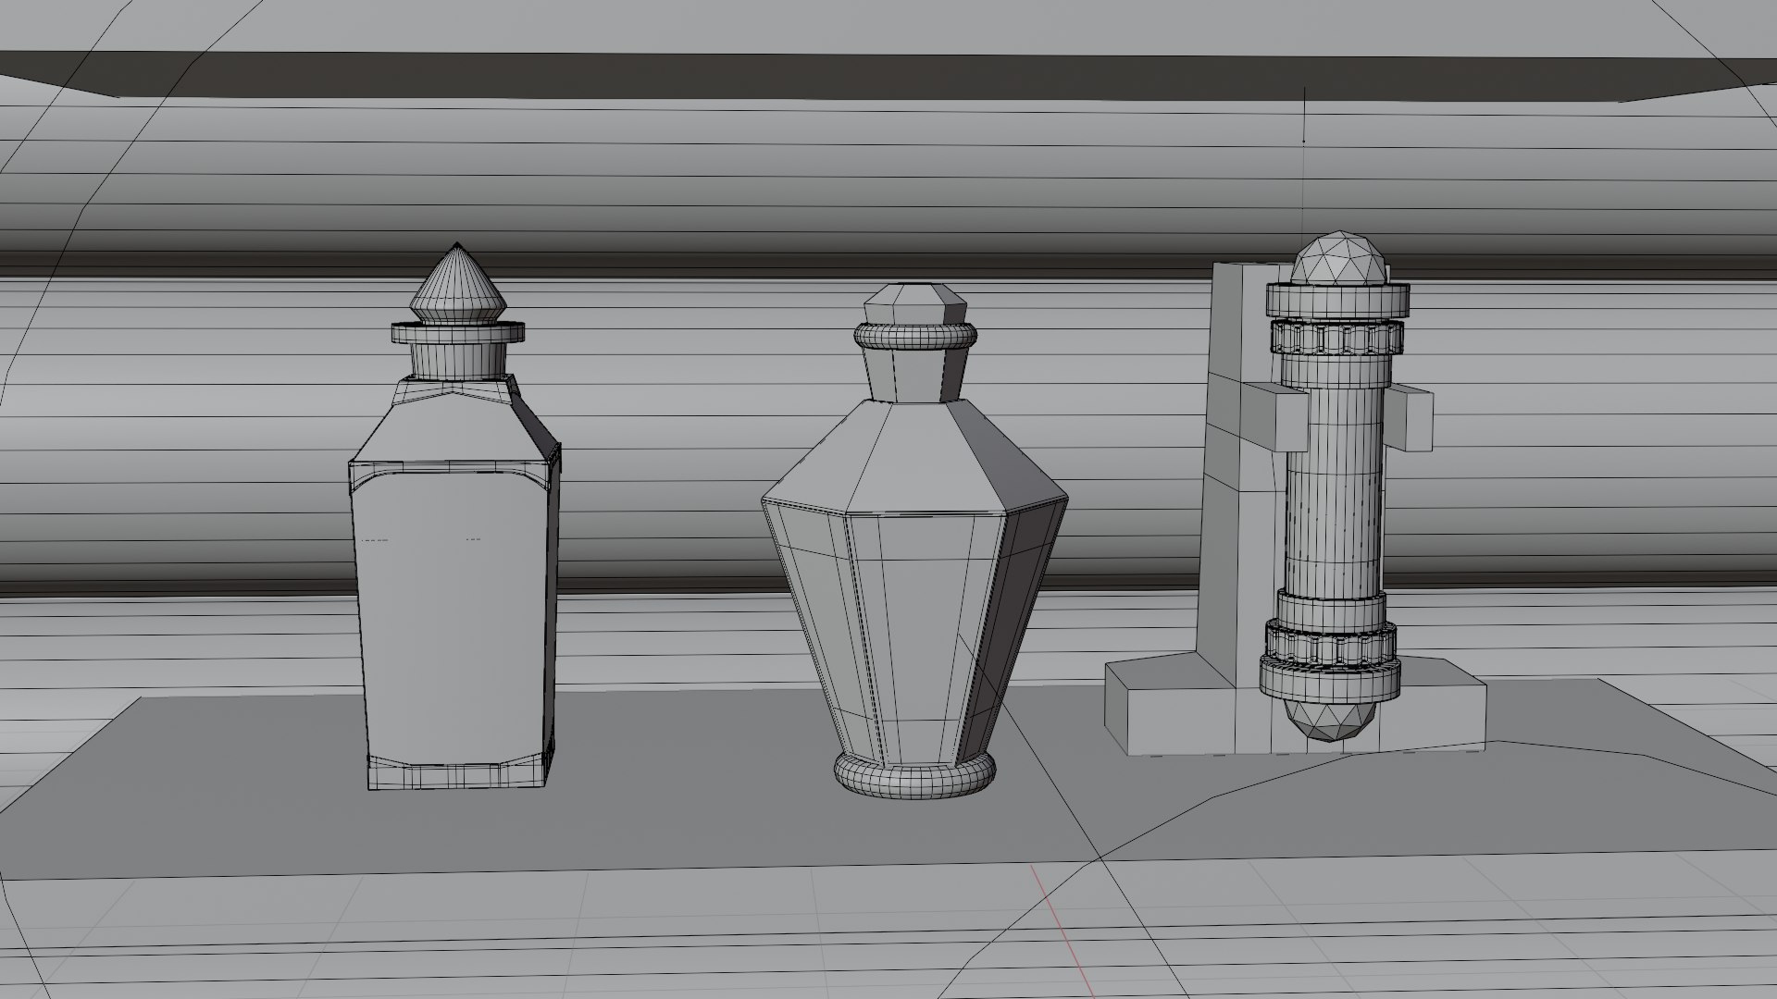
Task: Click the geodesic dome cap atop the vial
Action: (x=1339, y=258)
